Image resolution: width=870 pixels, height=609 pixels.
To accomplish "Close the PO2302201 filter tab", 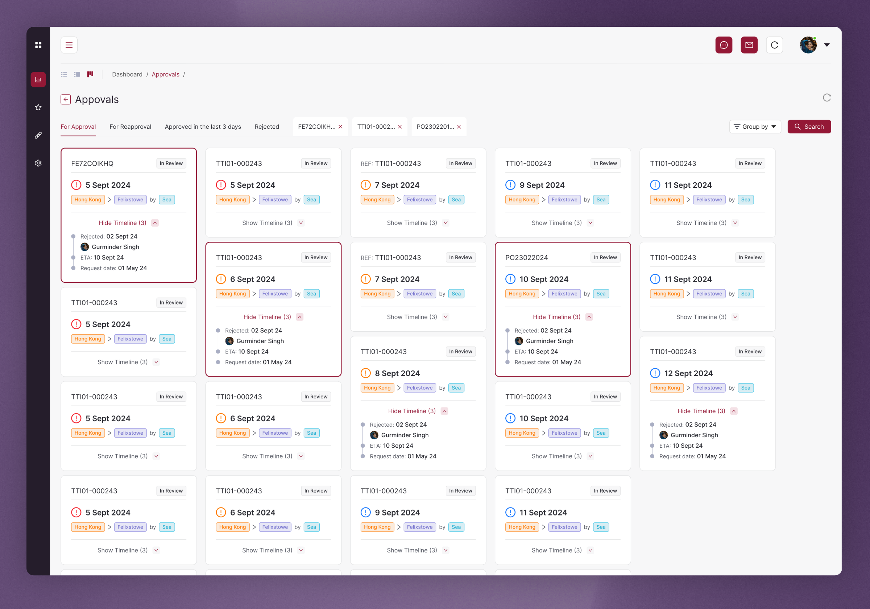I will [459, 127].
